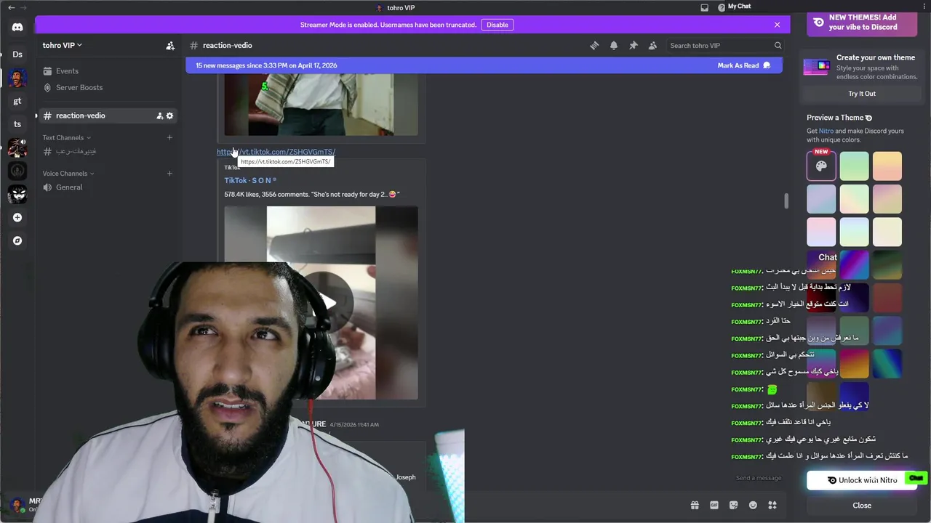This screenshot has height=523, width=931.
Task: Show member list icon in header
Action: [x=652, y=45]
